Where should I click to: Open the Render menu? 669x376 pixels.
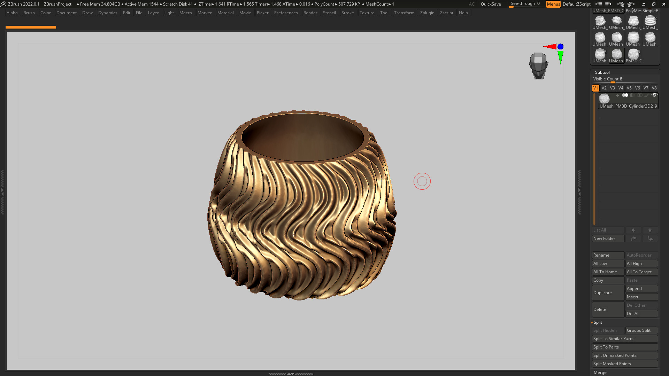pos(310,13)
